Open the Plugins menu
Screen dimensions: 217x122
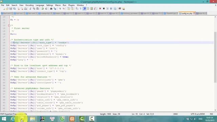click(x=72, y=5)
